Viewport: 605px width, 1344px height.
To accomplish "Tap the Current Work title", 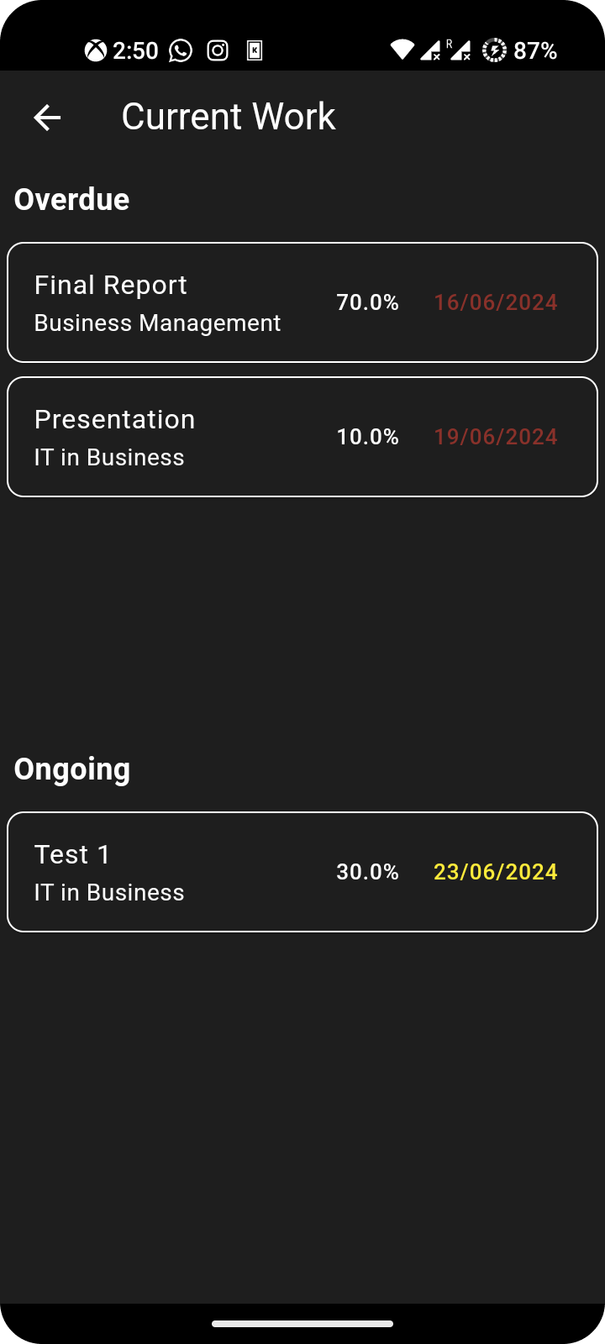I will [229, 117].
